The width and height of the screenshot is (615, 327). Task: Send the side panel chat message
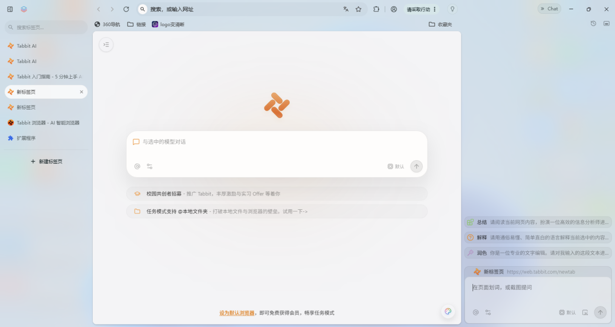pyautogui.click(x=600, y=312)
